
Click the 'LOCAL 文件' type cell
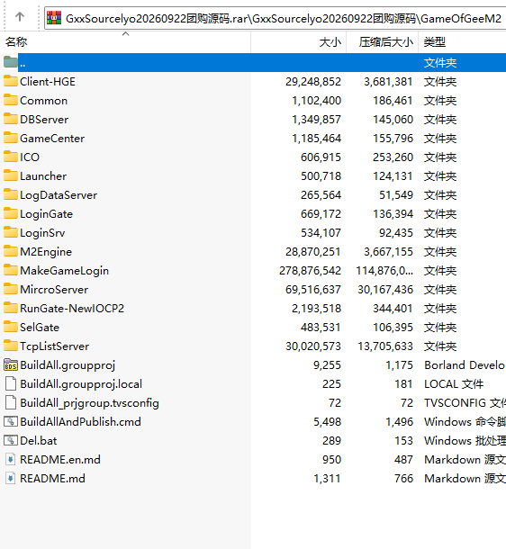(x=454, y=384)
